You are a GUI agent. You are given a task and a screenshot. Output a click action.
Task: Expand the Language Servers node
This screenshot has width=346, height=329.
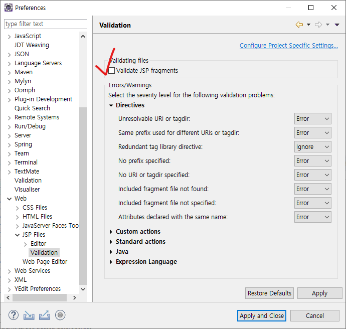coord(9,64)
